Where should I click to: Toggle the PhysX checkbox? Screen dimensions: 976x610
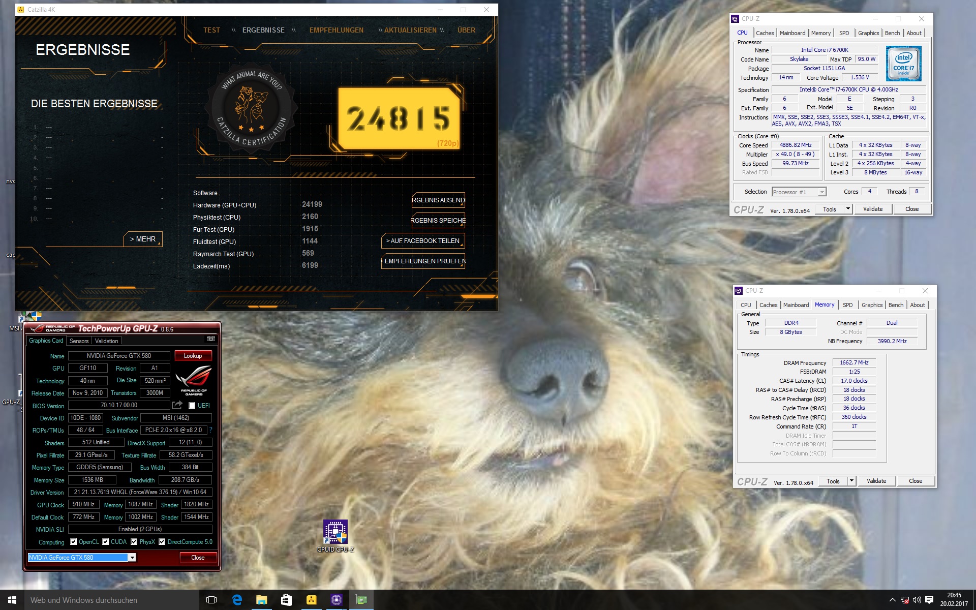click(134, 542)
